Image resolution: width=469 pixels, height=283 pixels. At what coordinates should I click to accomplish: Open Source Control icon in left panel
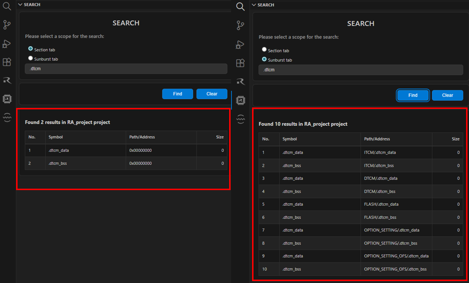(7, 25)
